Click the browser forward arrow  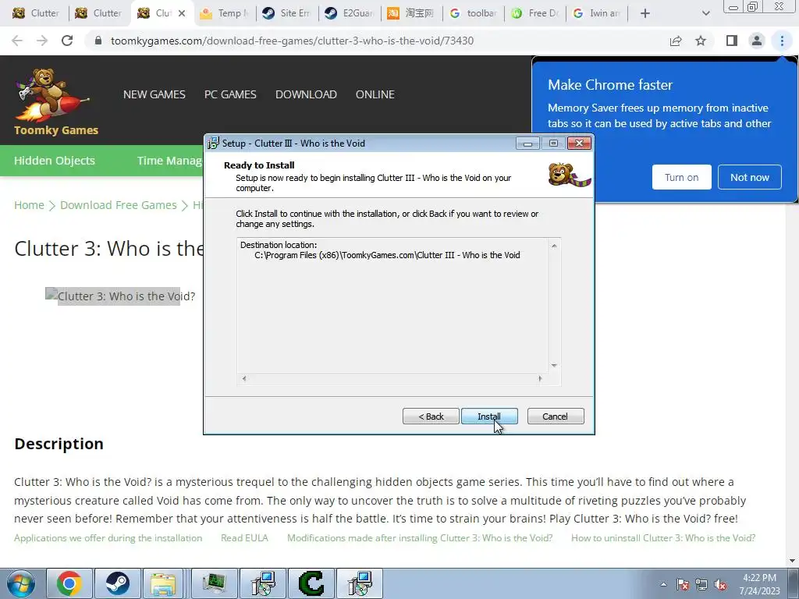click(x=42, y=41)
